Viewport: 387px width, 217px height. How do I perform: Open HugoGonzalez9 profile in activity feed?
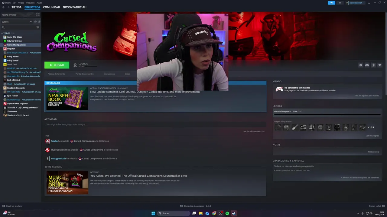pos(59,150)
